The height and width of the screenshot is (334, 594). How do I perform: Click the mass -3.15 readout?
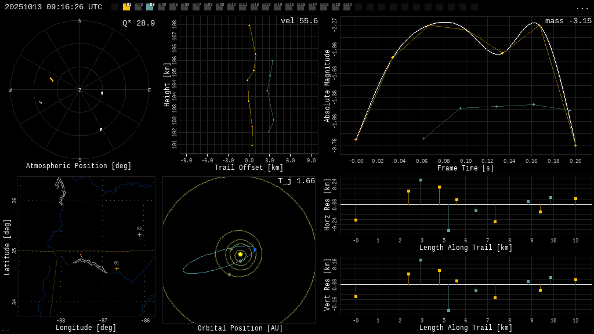coord(568,21)
